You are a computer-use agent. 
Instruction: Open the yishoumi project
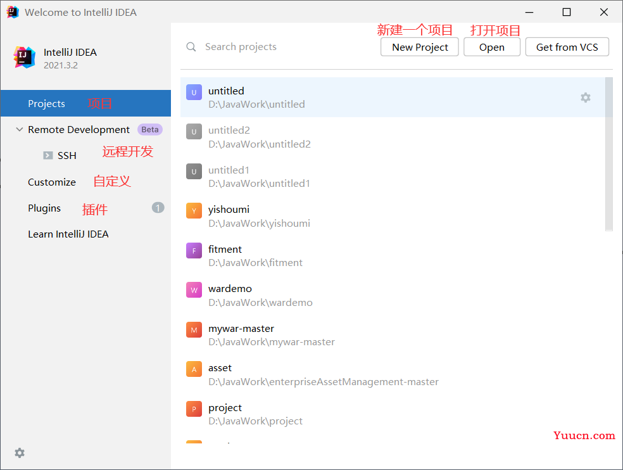[x=393, y=216]
